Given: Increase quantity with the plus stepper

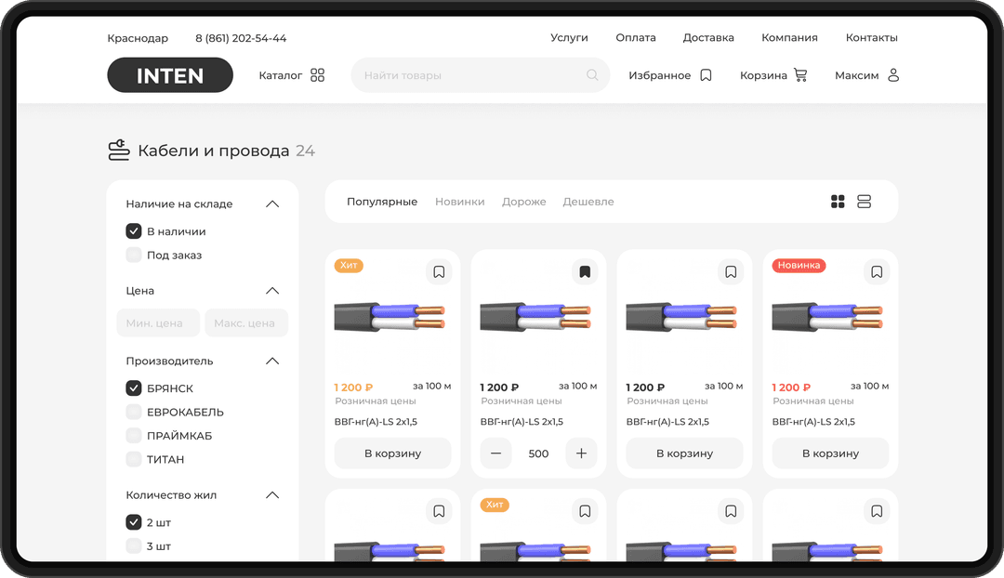Looking at the screenshot, I should 581,453.
